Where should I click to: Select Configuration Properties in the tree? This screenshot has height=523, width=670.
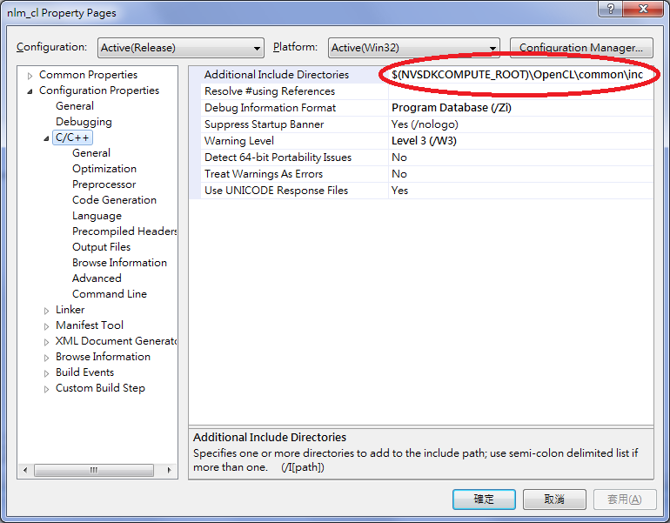pyautogui.click(x=98, y=91)
